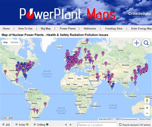This screenshot has height=127, width=152.
Task: Toggle the All checkbox
Action: pyautogui.click(x=4, y=124)
